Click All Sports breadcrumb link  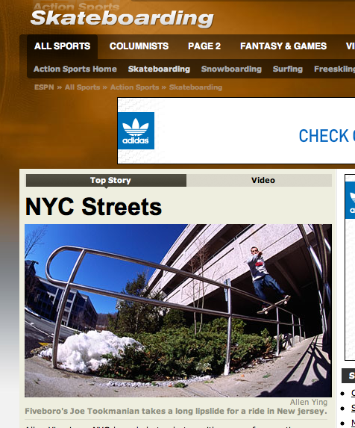82,87
